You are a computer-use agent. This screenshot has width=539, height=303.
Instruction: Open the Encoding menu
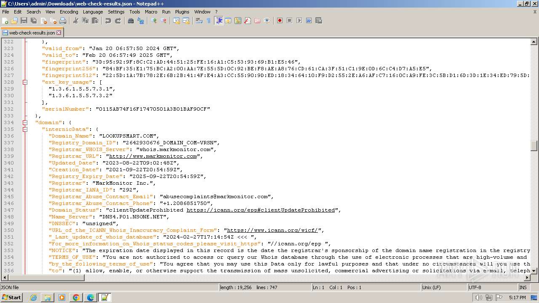click(69, 12)
